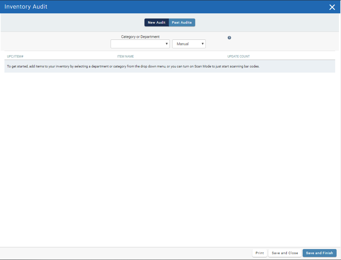Click the Save and Finish button
The height and width of the screenshot is (260, 341).
click(x=319, y=253)
